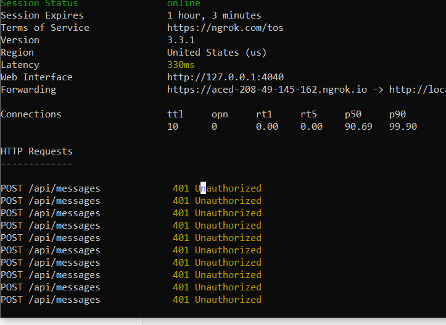Select the '1 hour, 3 minutes' value
Viewport: 446px width, 325px height.
[214, 15]
